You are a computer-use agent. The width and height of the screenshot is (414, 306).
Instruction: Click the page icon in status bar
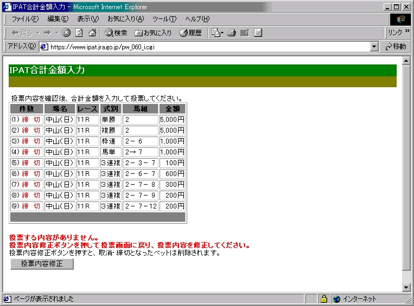(x=7, y=299)
